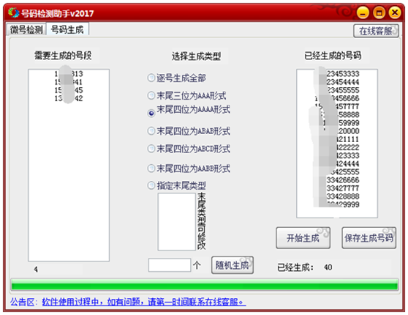The height and width of the screenshot is (315, 408).
Task: Minimize the window with the yellow button
Action: click(x=363, y=12)
